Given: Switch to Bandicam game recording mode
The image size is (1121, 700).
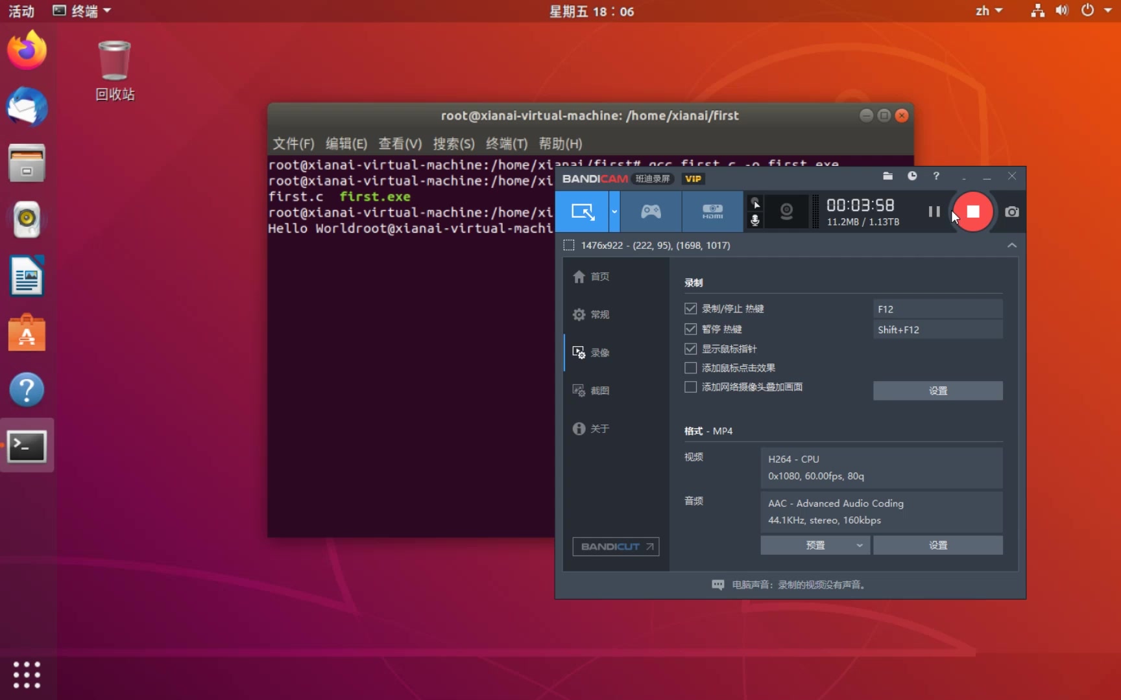Looking at the screenshot, I should click(x=651, y=212).
